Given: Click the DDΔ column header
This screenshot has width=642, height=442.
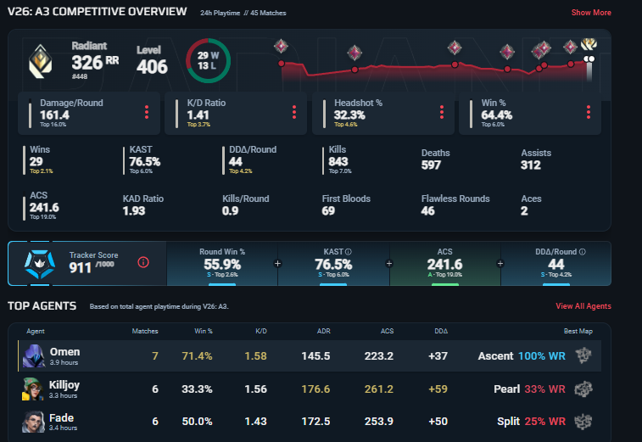Looking at the screenshot, I should pyautogui.click(x=441, y=331).
